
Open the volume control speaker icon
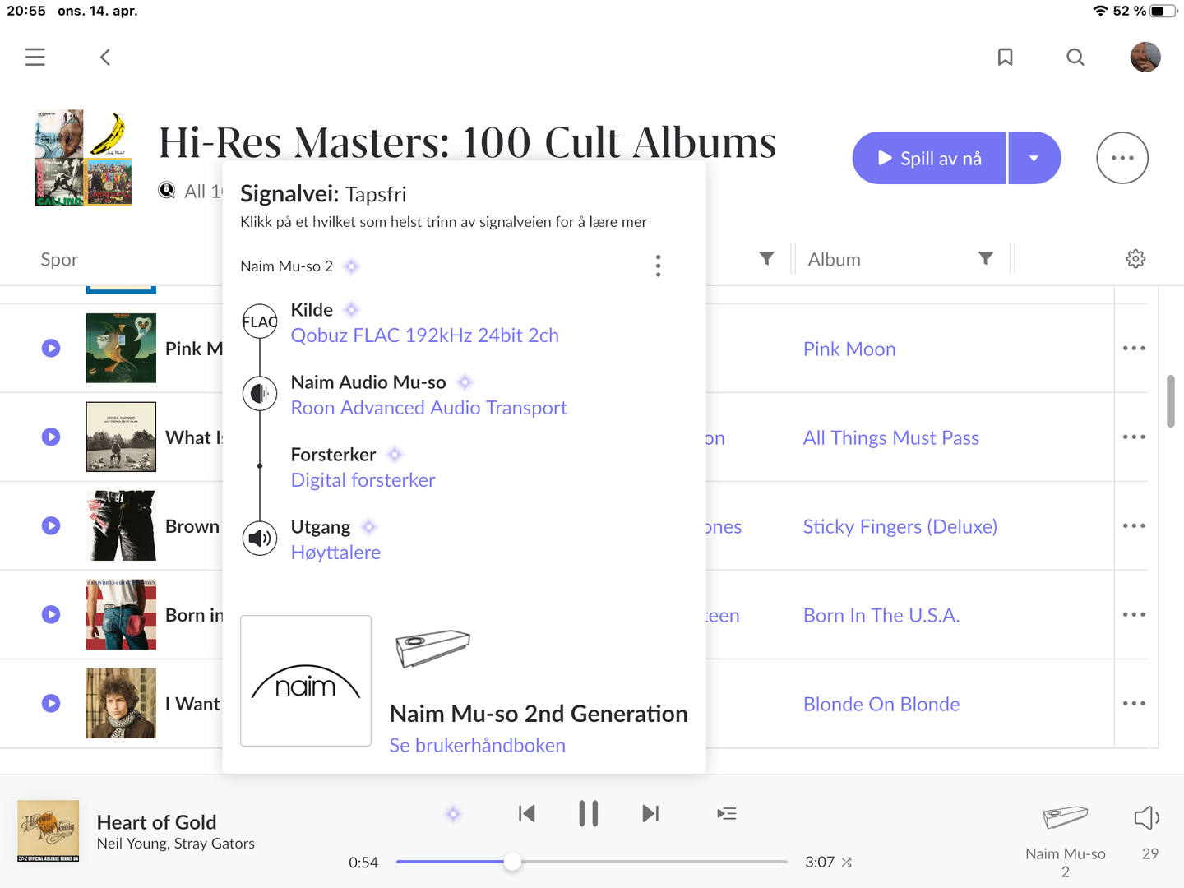tap(1147, 817)
